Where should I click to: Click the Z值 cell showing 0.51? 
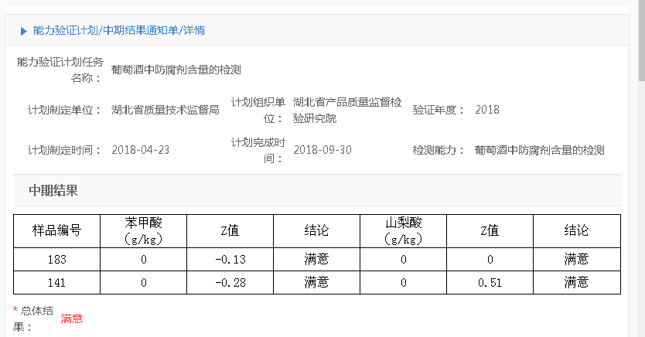[490, 283]
